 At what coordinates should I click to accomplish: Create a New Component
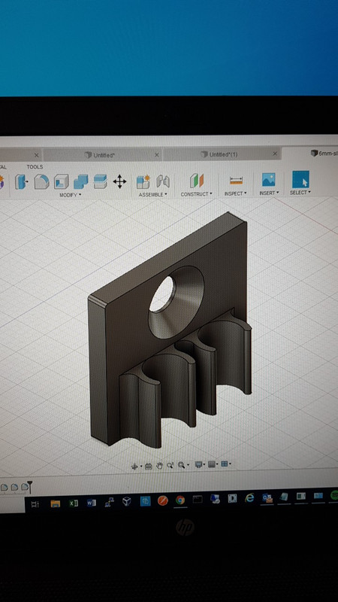coord(143,181)
